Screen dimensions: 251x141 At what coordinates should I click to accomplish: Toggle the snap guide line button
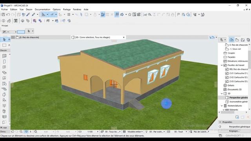(x=52, y=14)
